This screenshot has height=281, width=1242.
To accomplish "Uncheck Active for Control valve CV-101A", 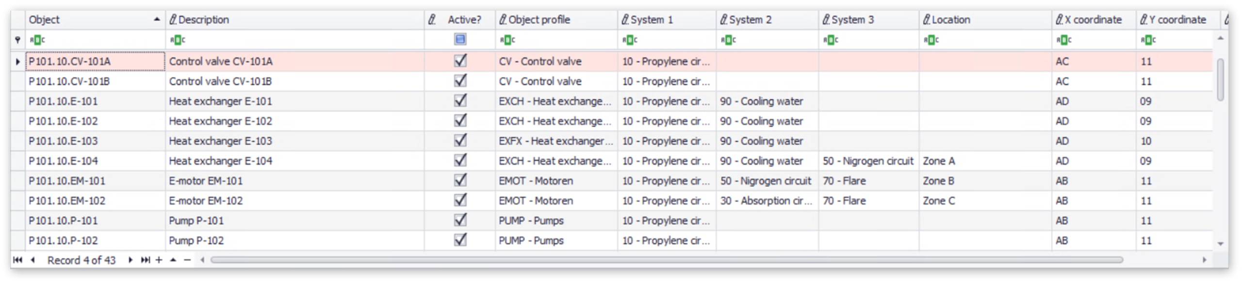I will 460,61.
